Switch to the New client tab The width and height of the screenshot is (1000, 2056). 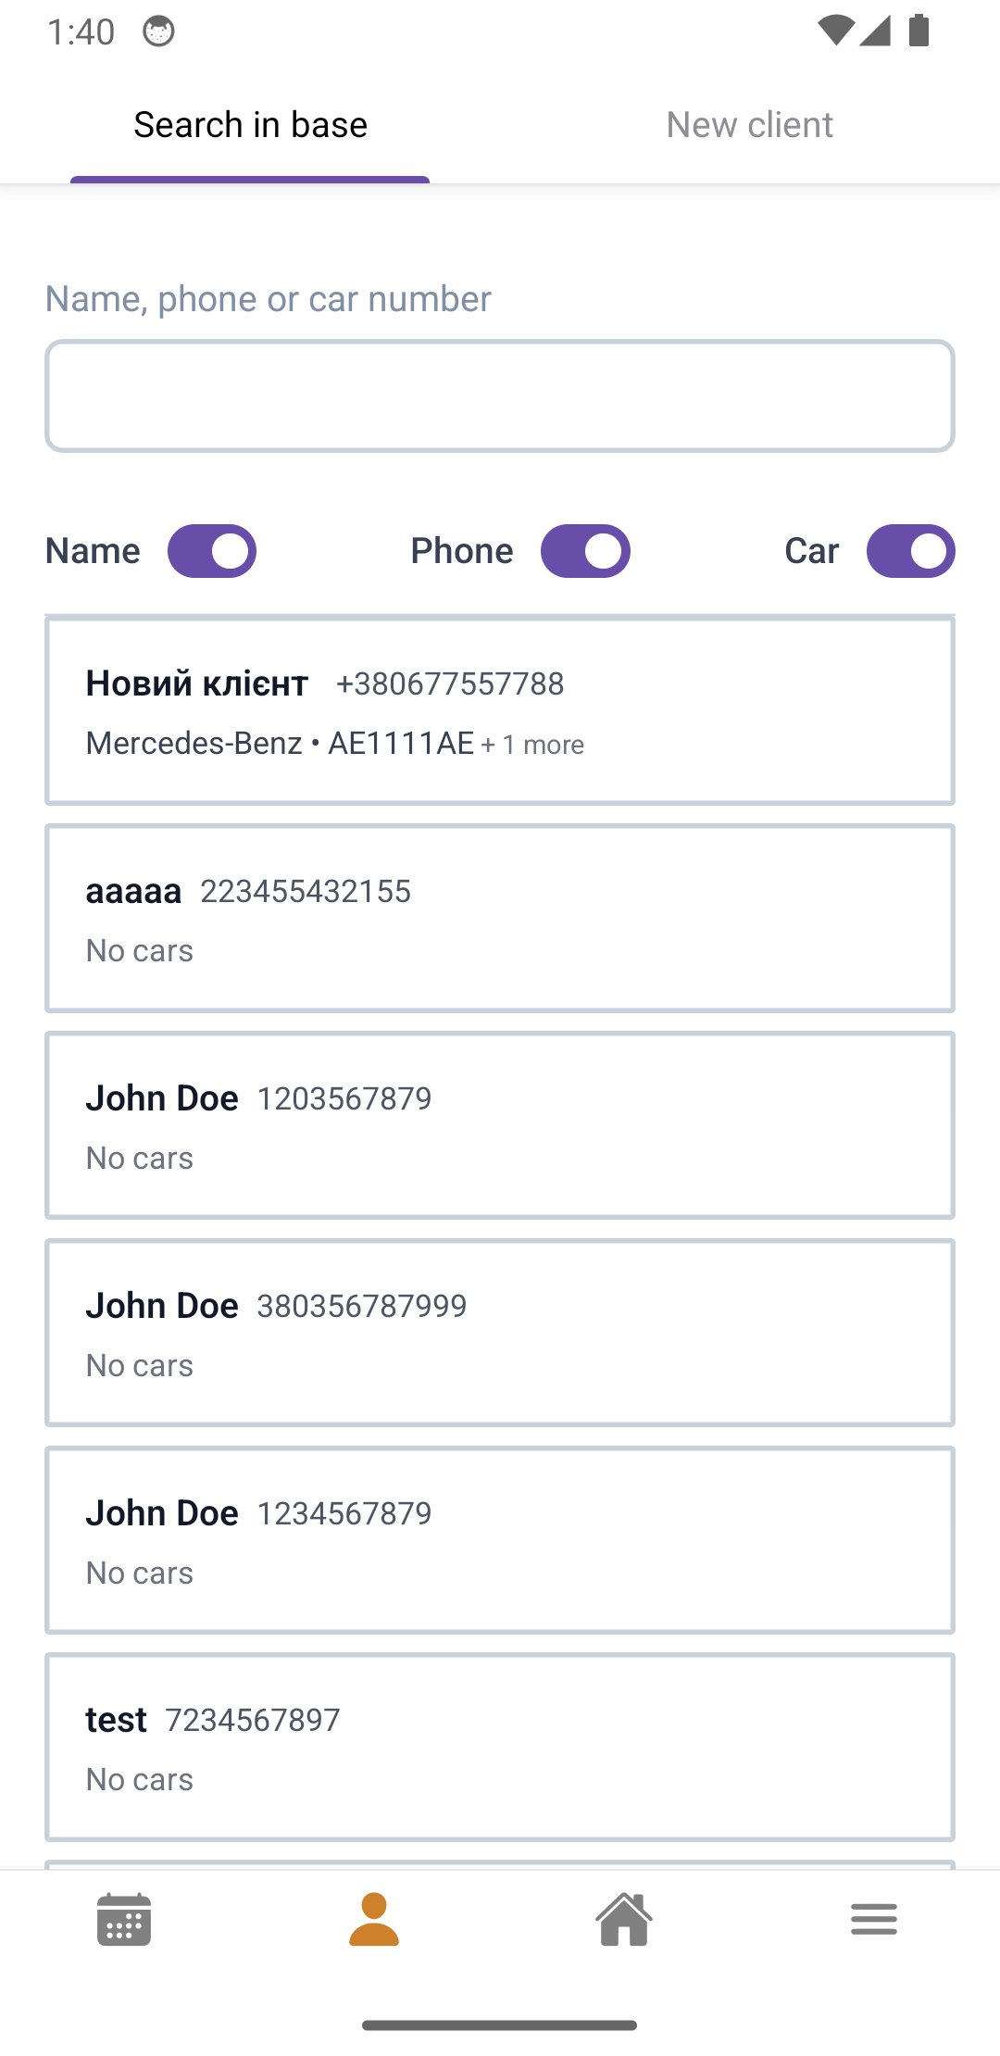(x=750, y=125)
